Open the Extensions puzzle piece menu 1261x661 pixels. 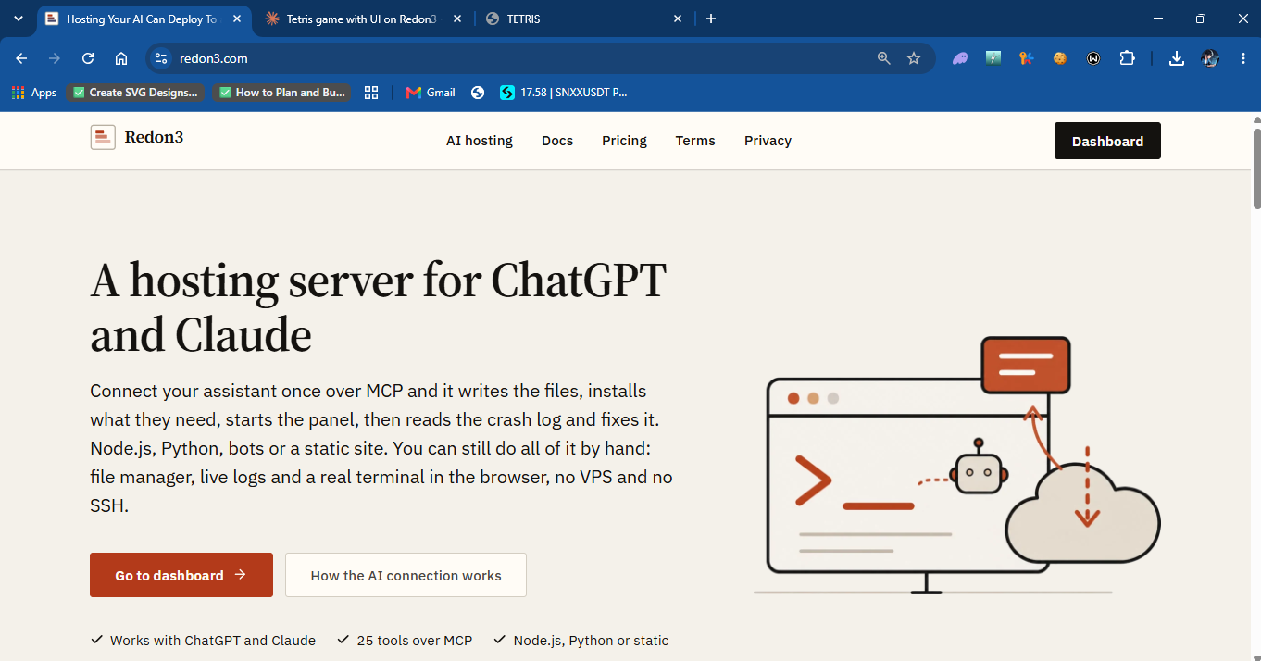pyautogui.click(x=1127, y=58)
